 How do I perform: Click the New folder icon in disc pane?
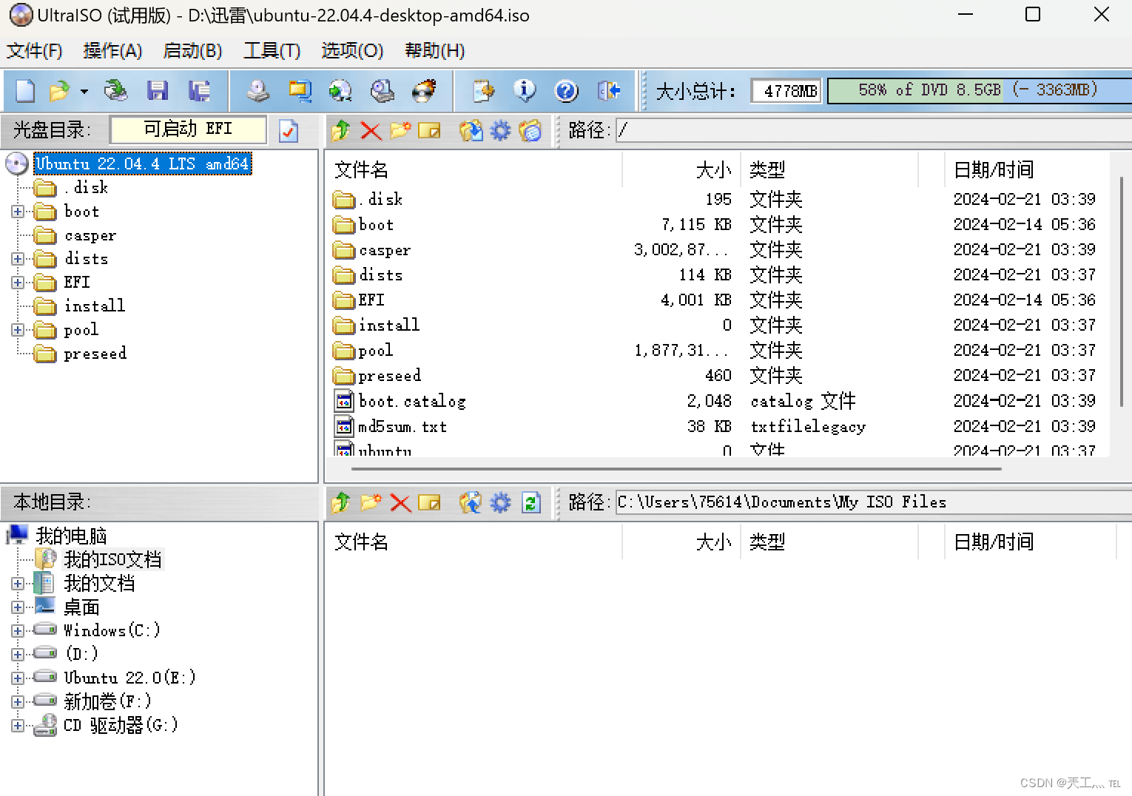[400, 131]
